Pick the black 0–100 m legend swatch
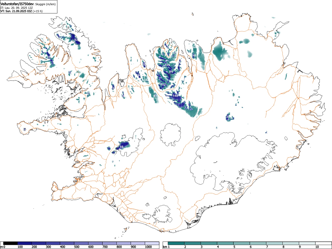This screenshot has height=249, width=332. (x=10, y=243)
